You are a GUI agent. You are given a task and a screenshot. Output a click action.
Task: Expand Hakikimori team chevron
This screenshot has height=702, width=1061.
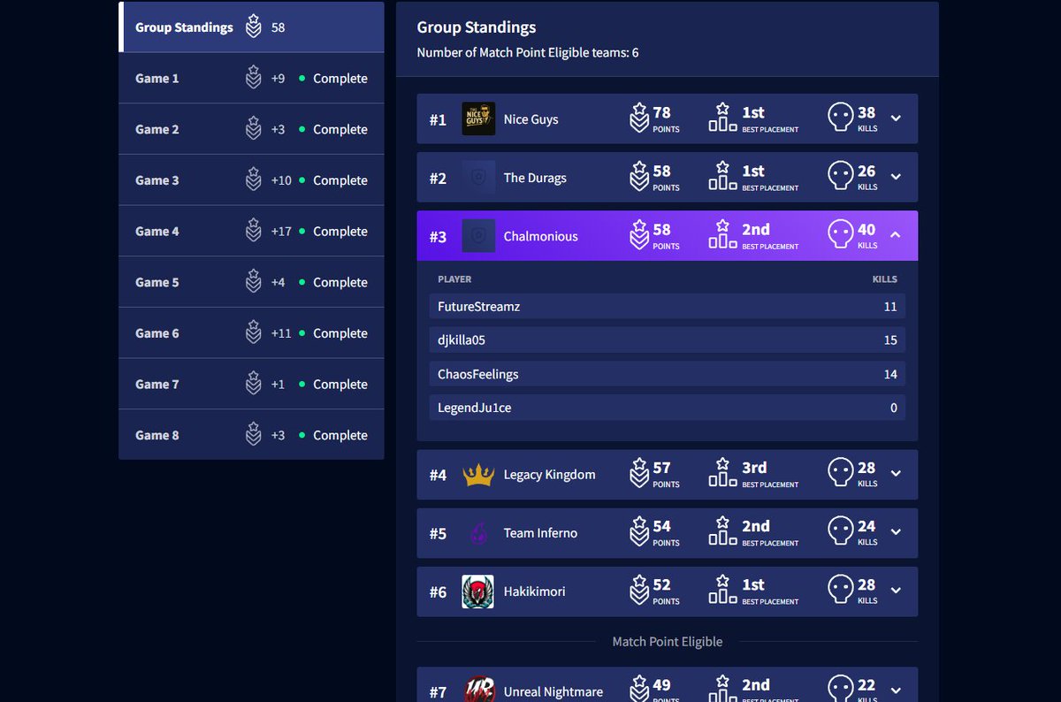tap(896, 591)
